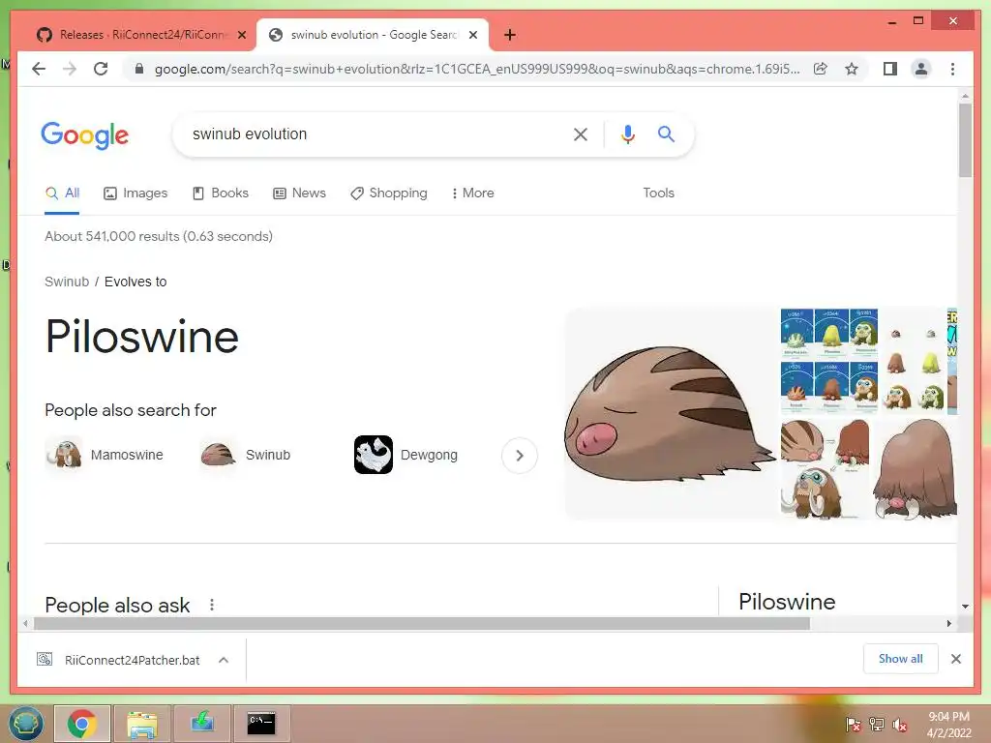Image resolution: width=991 pixels, height=743 pixels.
Task: Click the scroll right arrow
Action: coord(948,624)
